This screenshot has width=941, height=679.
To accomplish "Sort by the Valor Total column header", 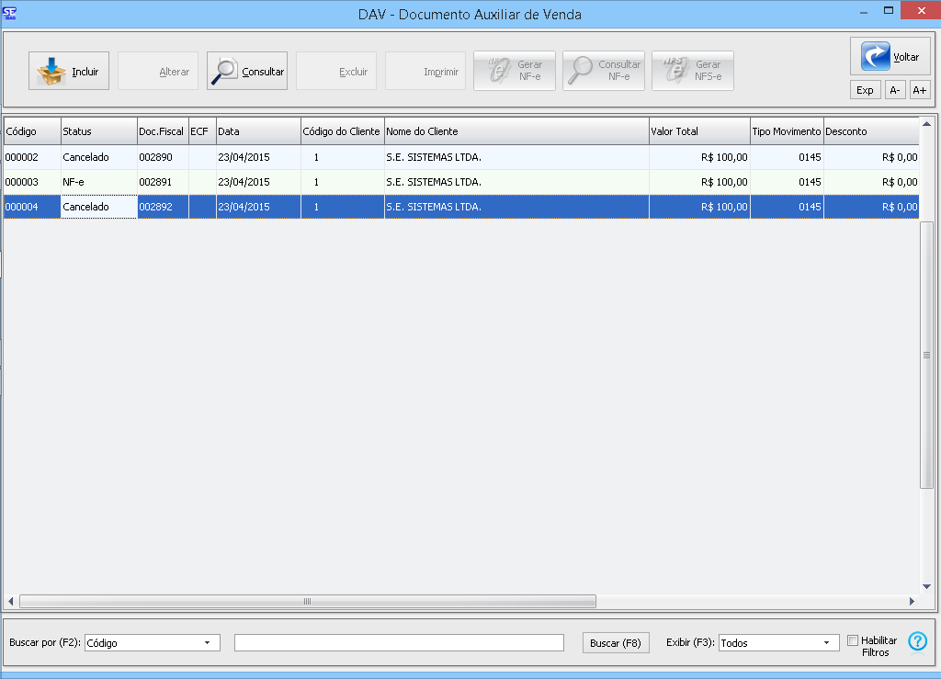I will click(698, 131).
